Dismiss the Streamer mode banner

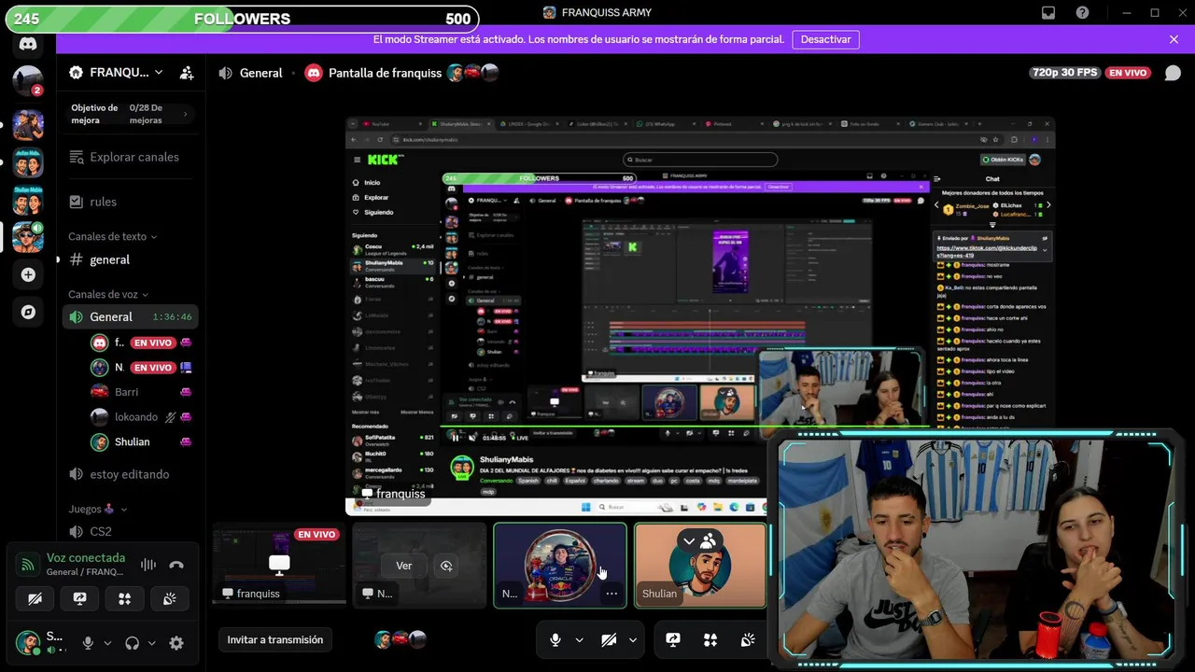tap(1174, 39)
